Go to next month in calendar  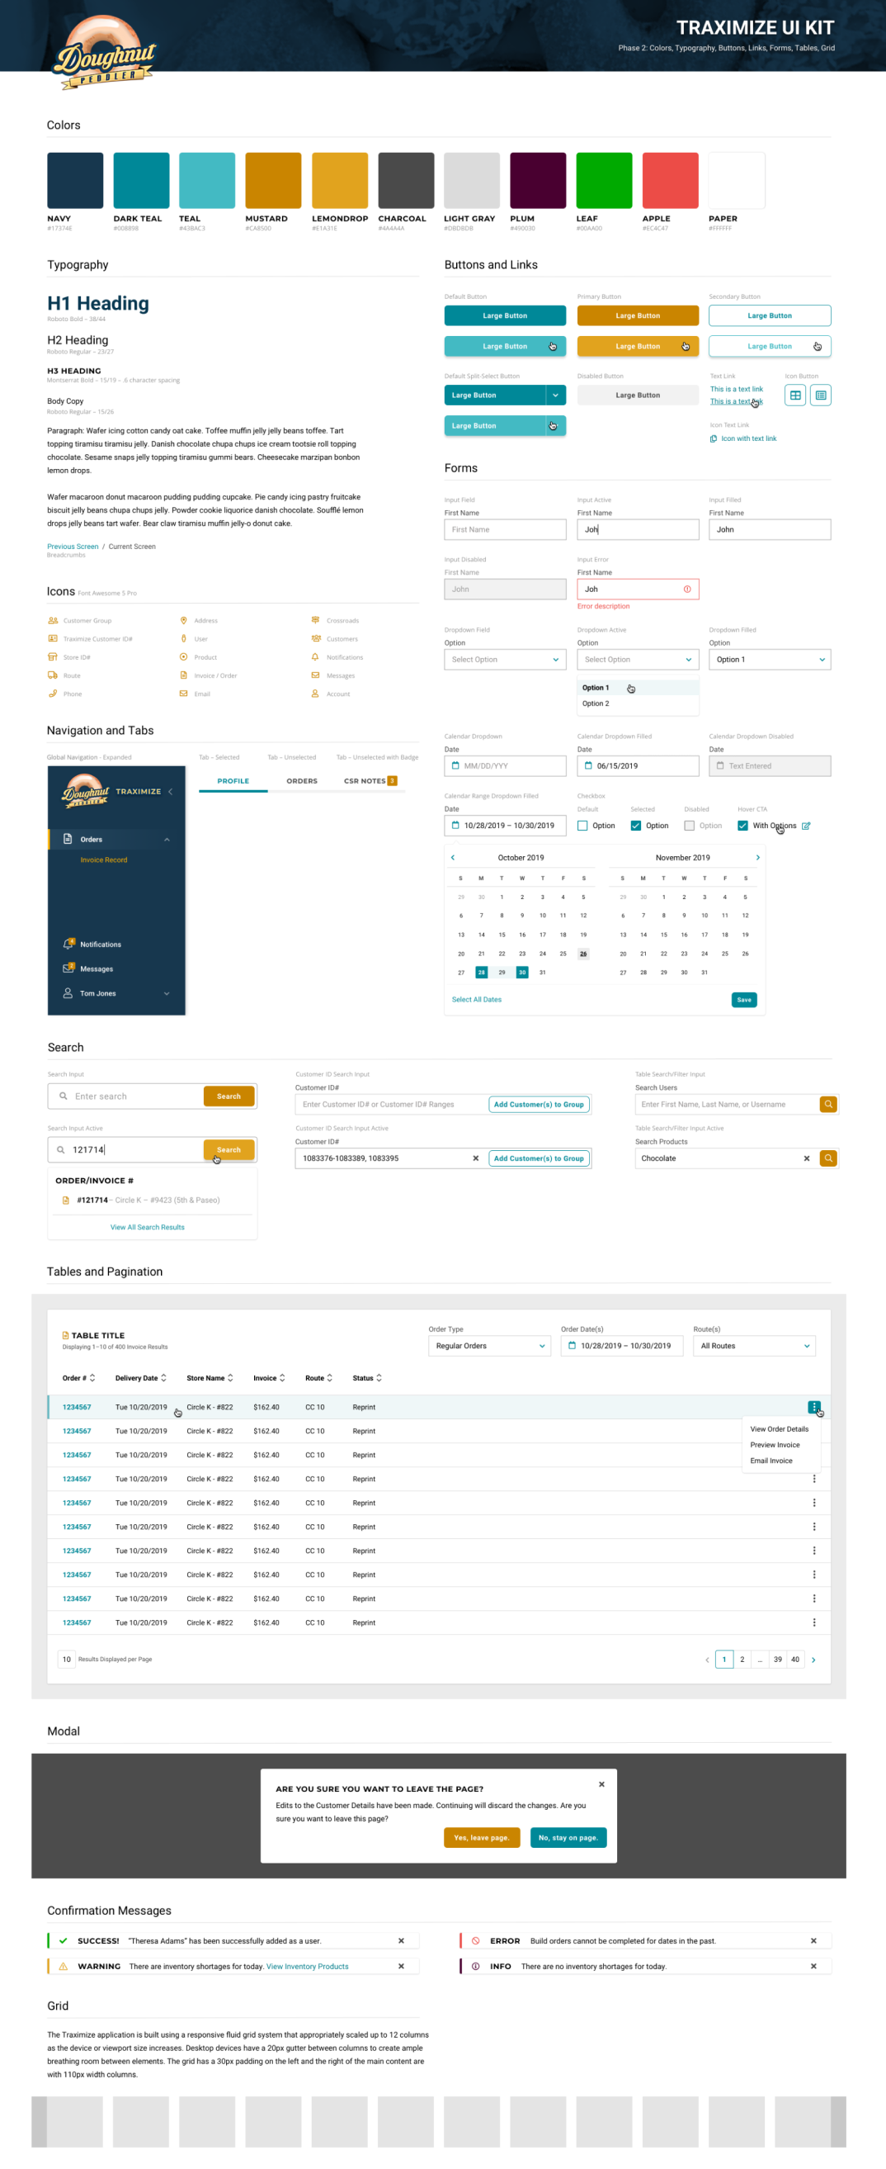(x=757, y=857)
